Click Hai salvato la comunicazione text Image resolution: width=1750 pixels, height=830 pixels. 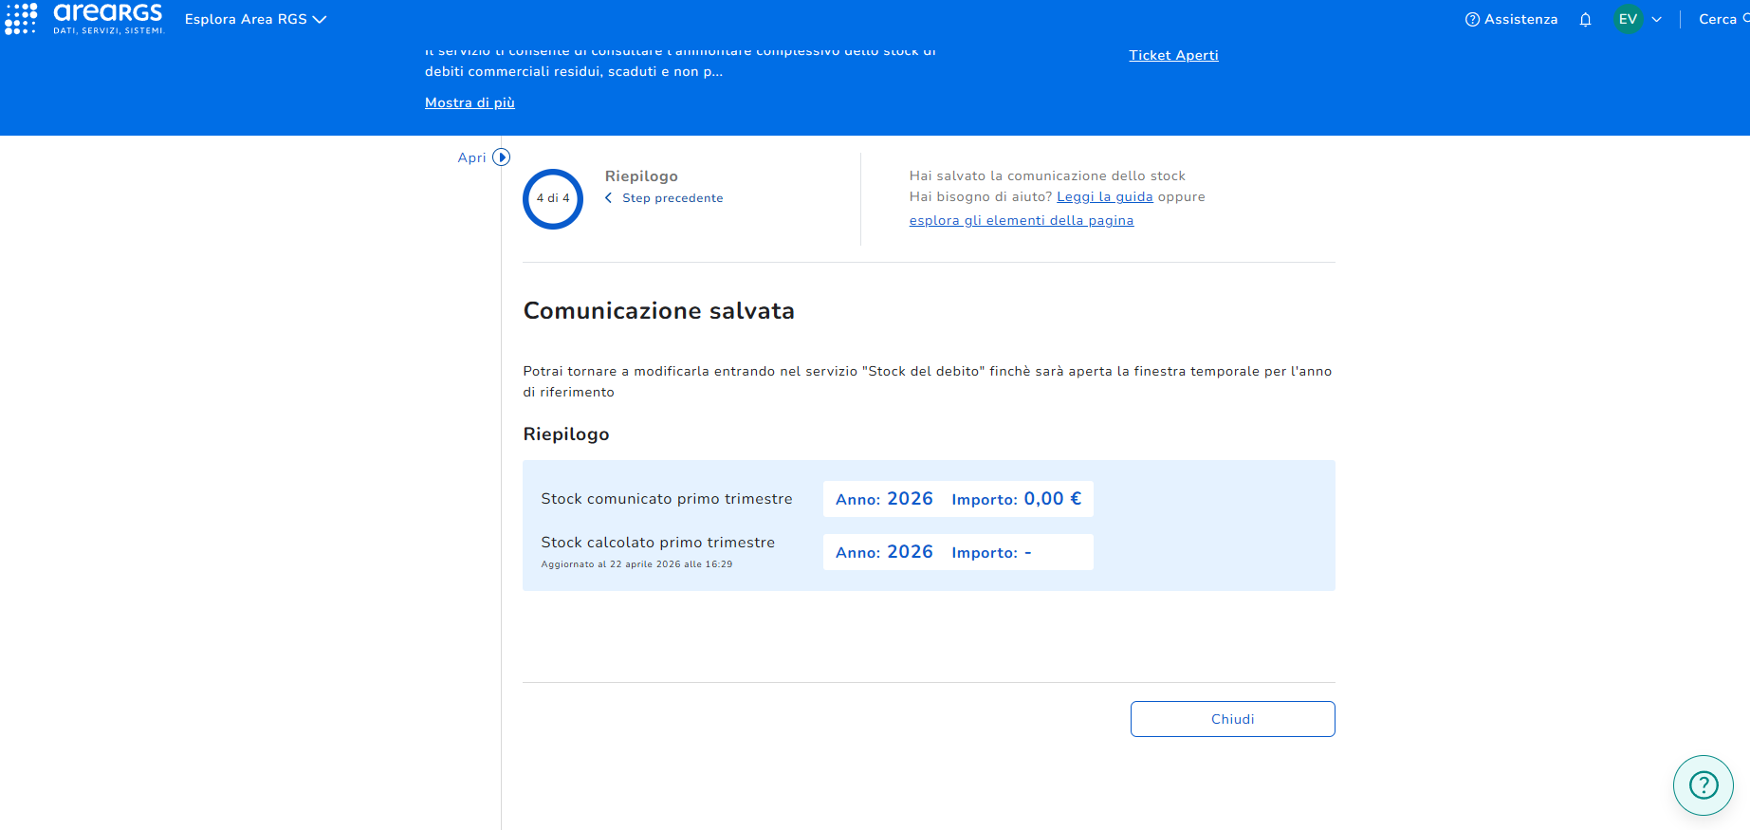coord(1047,175)
